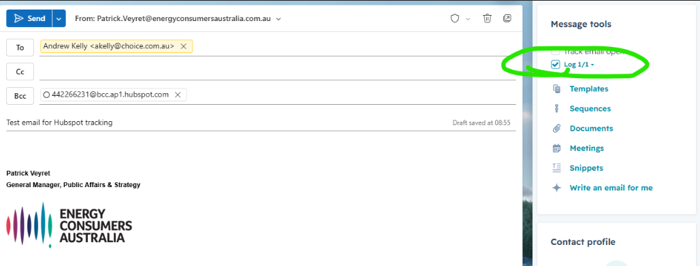The image size is (700, 266).
Task: Expand the From address chevron
Action: tap(279, 19)
